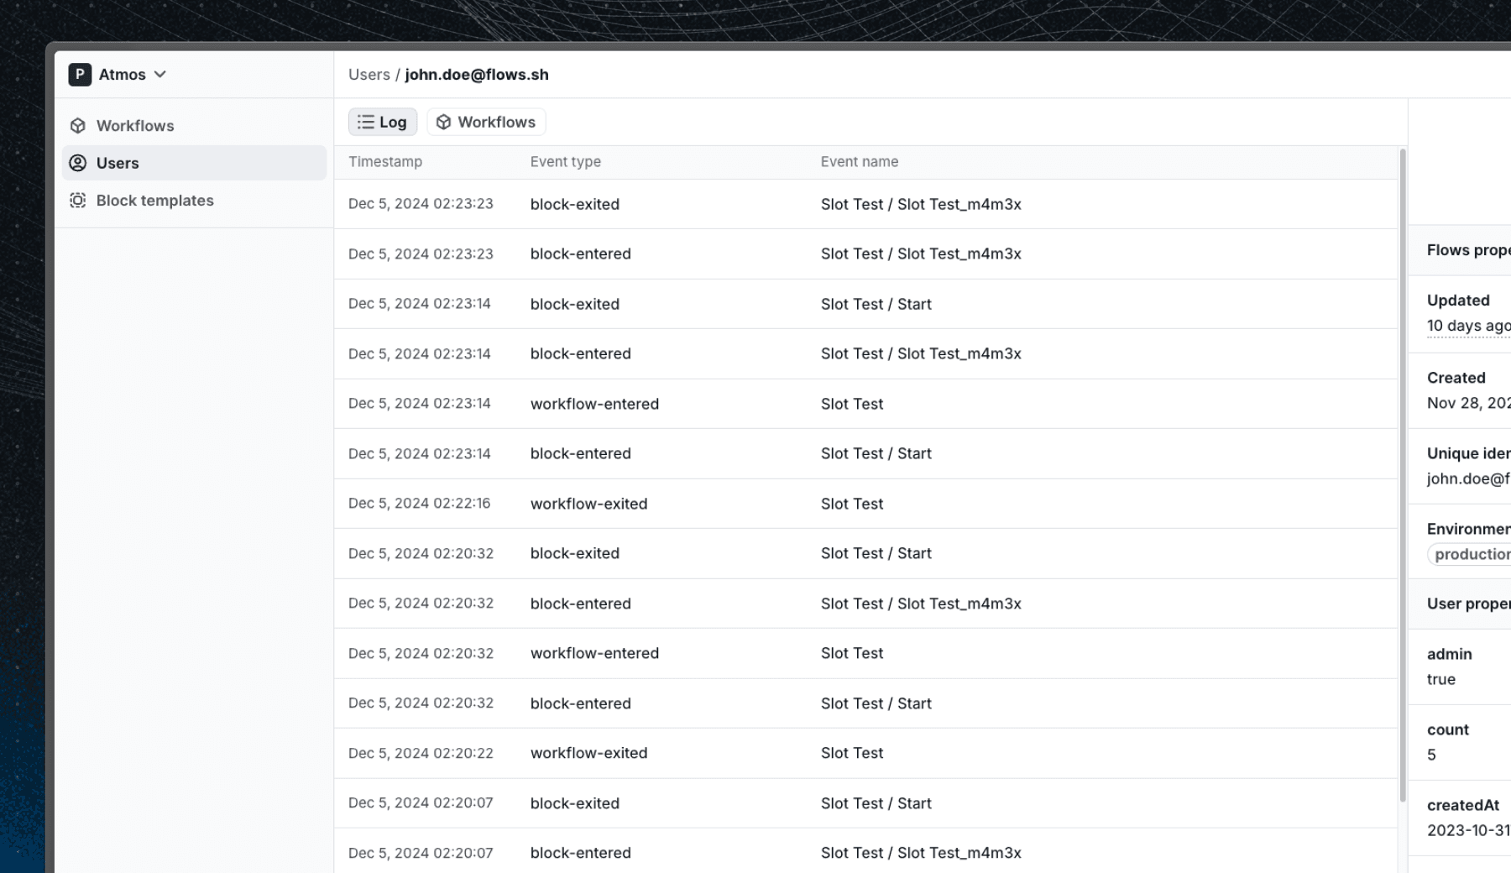1511x873 pixels.
Task: Click the list icon on the Log tab
Action: pyautogui.click(x=364, y=122)
